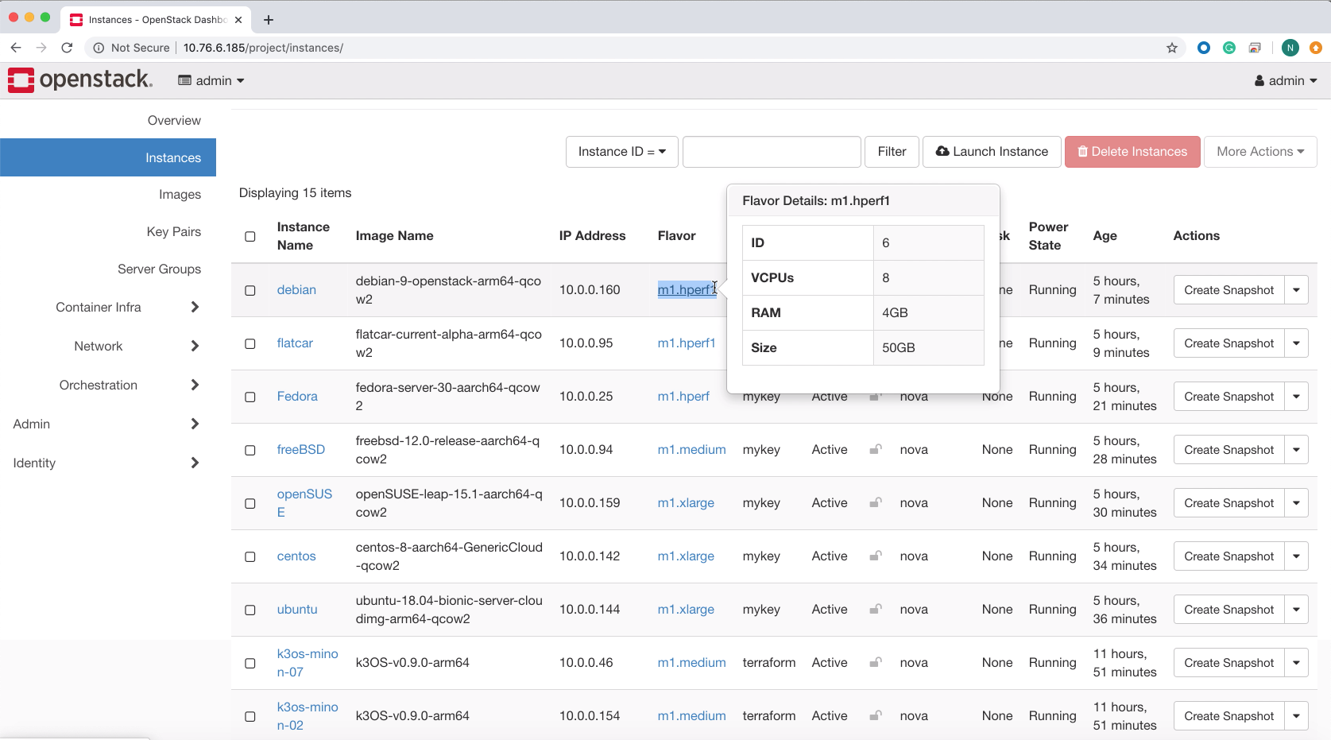Click the browser back arrow
This screenshot has height=740, width=1331.
(x=16, y=48)
